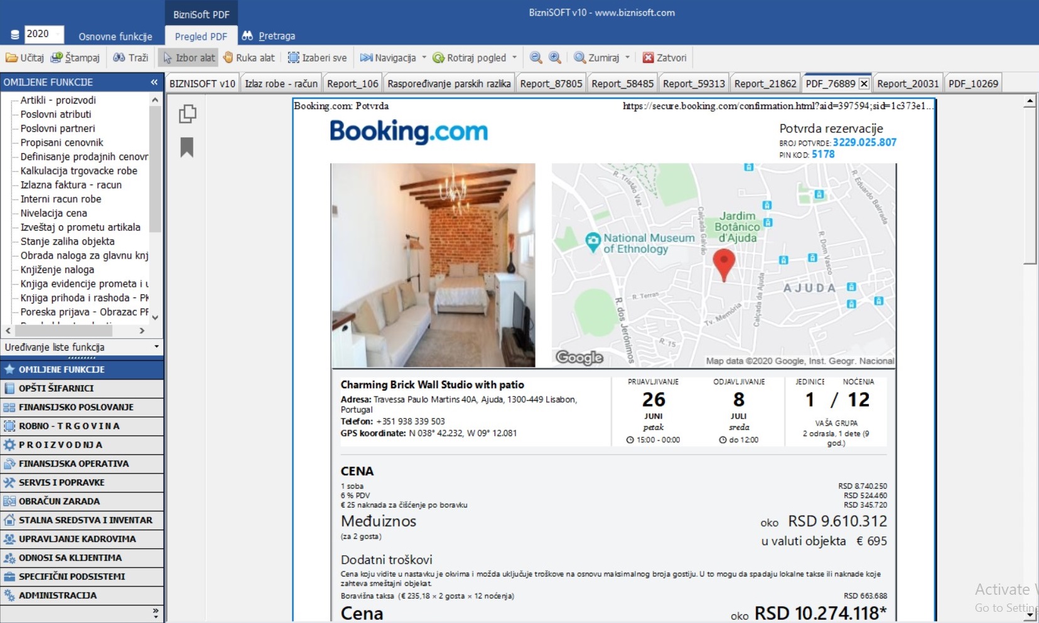Open ADMINISTRACIJA module section
1039x623 pixels.
click(82, 595)
